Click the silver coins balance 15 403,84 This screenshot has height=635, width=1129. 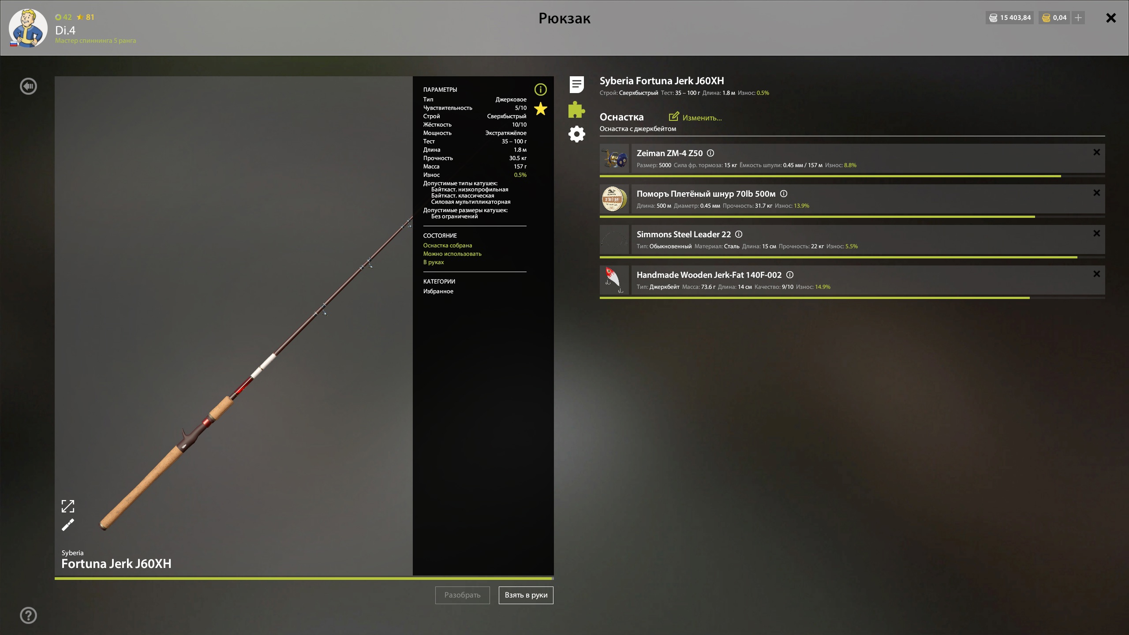point(1009,18)
